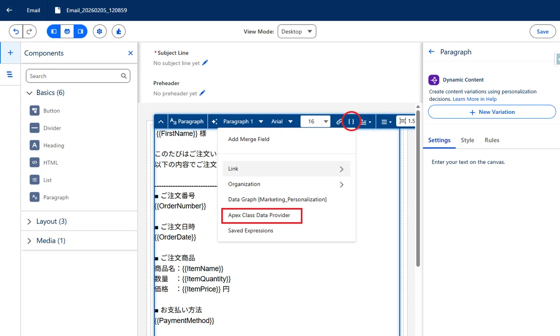
Task: Open the Organization submenu
Action: [x=286, y=184]
